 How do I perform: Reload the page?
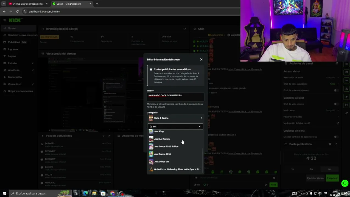pyautogui.click(x=17, y=11)
